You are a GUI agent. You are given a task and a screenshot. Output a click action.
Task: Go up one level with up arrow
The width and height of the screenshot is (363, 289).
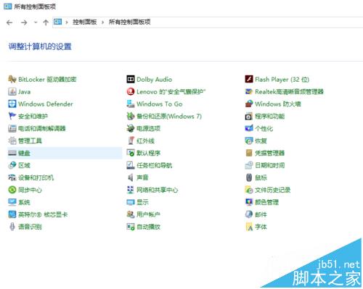point(46,22)
